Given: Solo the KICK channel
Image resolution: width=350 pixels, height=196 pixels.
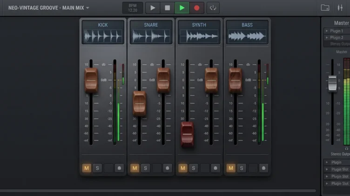Looking at the screenshot, I should click(97, 168).
